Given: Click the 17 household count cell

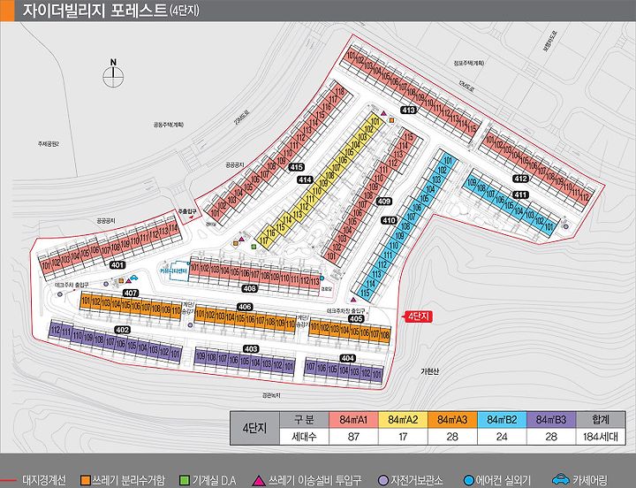Looking at the screenshot, I should [x=403, y=437].
